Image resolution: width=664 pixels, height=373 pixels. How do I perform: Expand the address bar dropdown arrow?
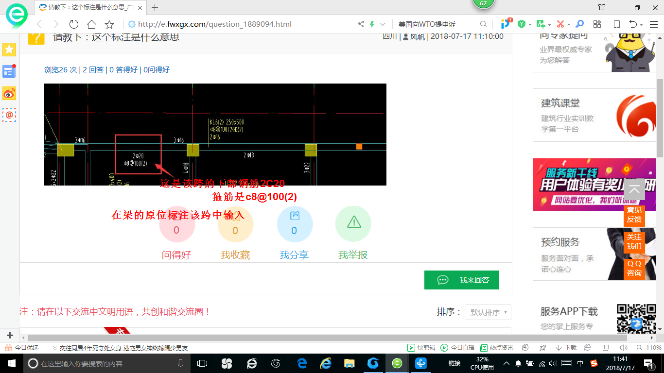point(383,24)
